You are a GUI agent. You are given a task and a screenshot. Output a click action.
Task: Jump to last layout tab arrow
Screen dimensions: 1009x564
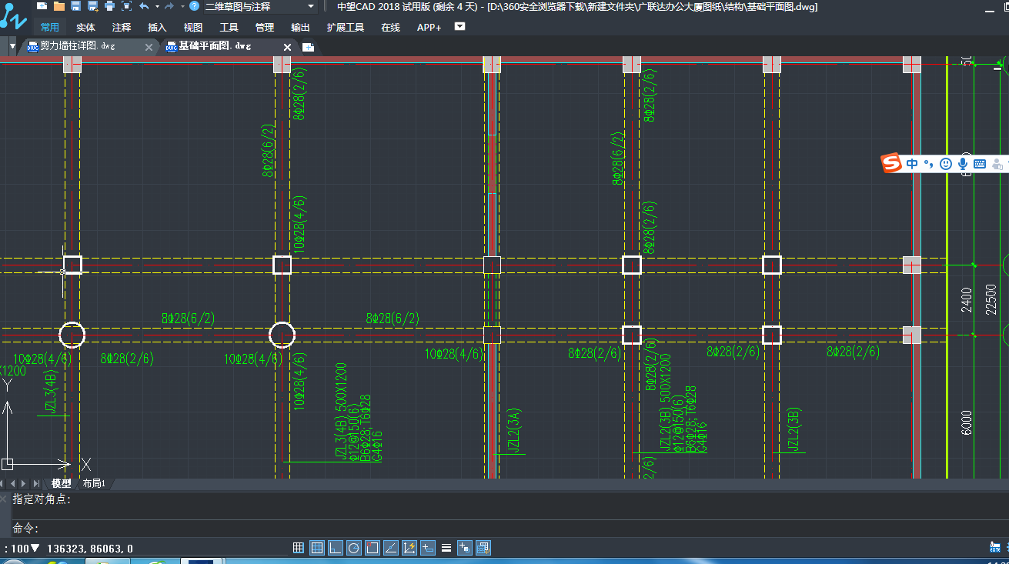(x=38, y=483)
